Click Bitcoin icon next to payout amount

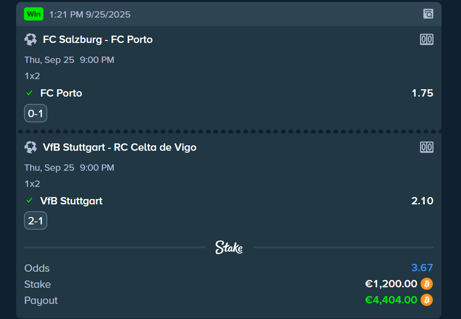coord(427,300)
